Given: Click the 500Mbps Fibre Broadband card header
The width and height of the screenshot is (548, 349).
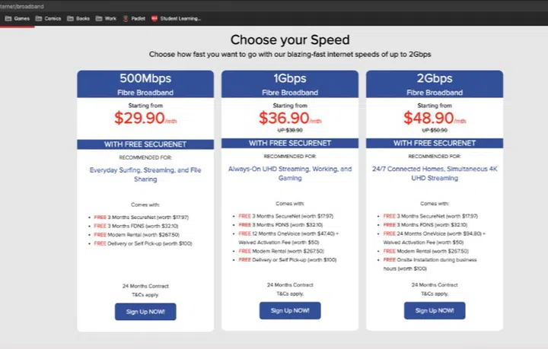Looking at the screenshot, I should (145, 84).
